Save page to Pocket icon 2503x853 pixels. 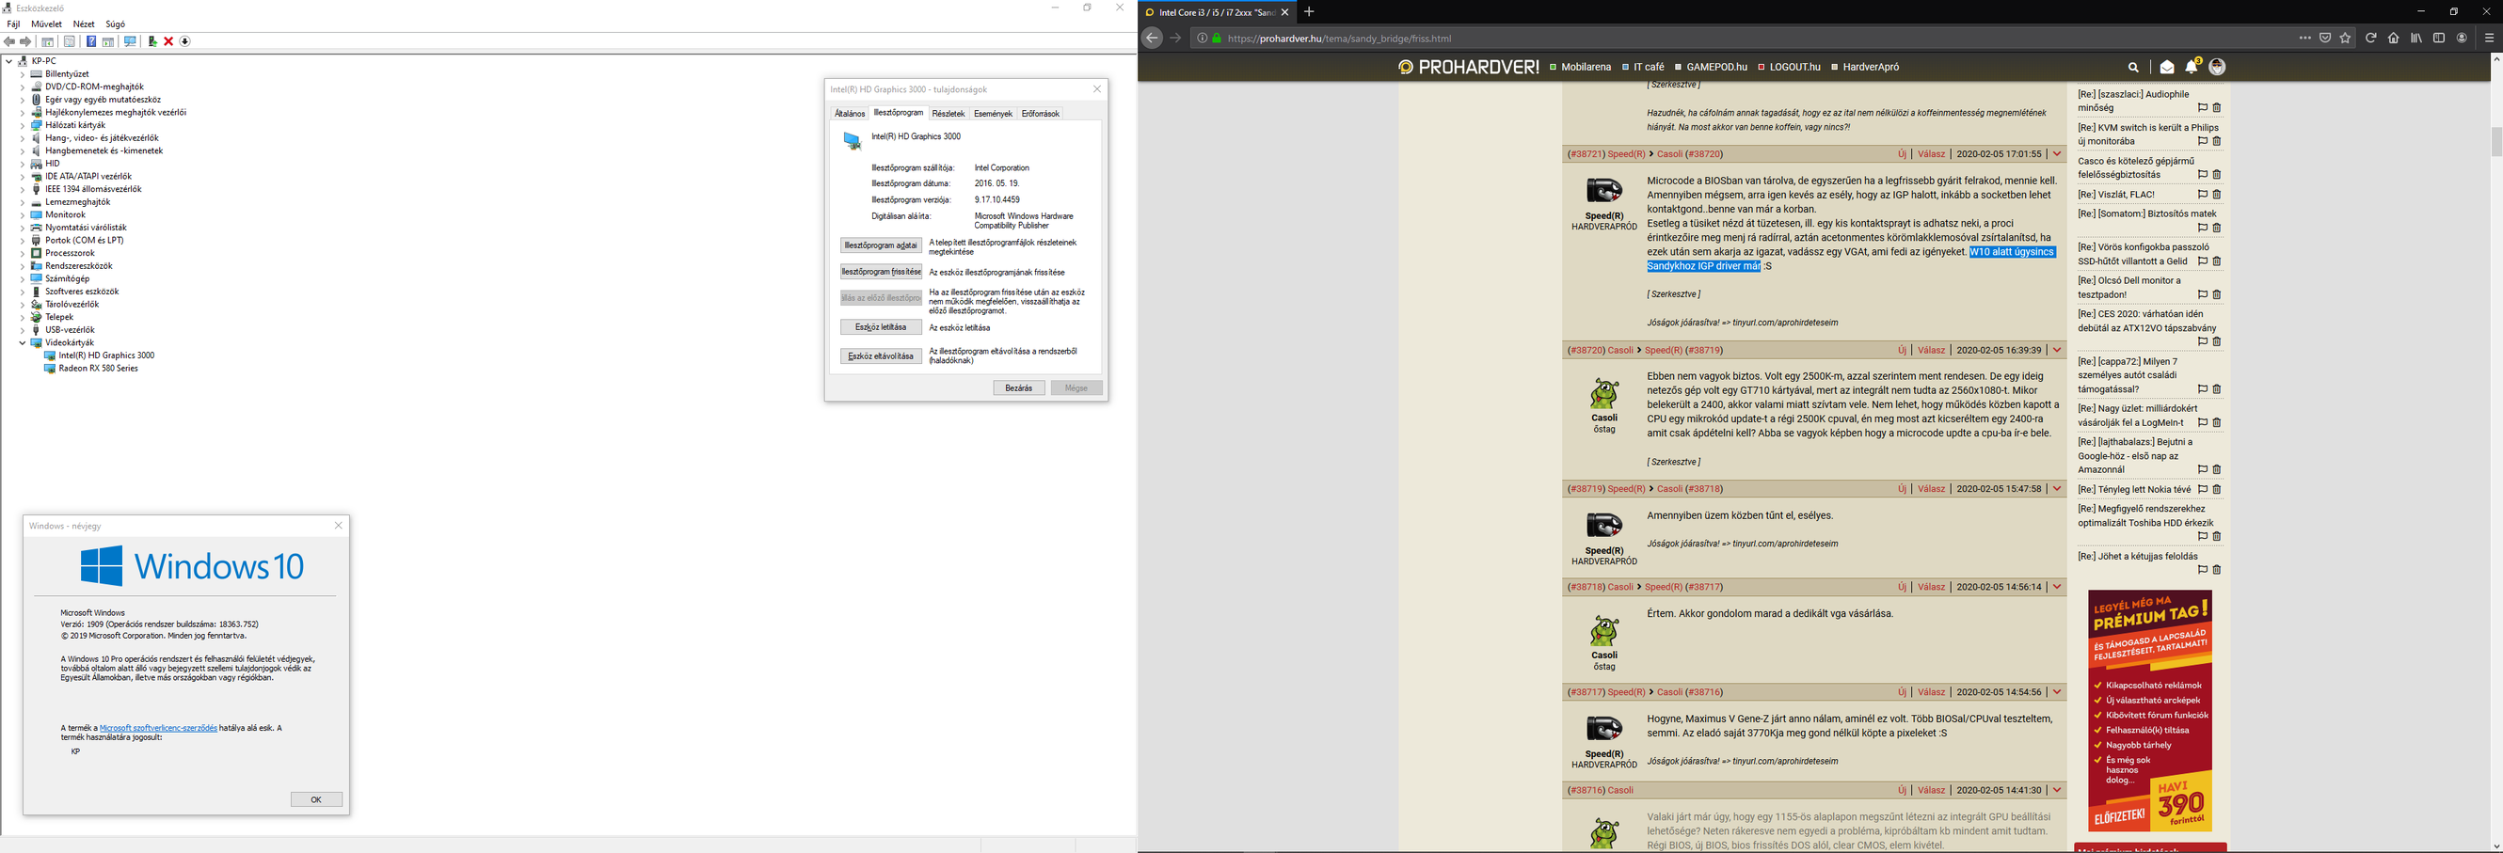[x=2325, y=38]
